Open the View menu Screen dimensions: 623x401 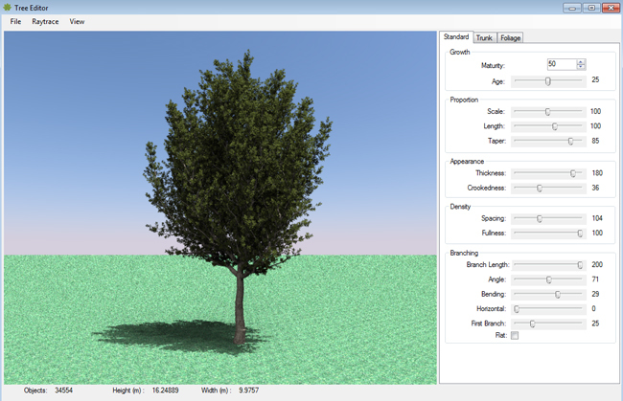click(x=77, y=21)
